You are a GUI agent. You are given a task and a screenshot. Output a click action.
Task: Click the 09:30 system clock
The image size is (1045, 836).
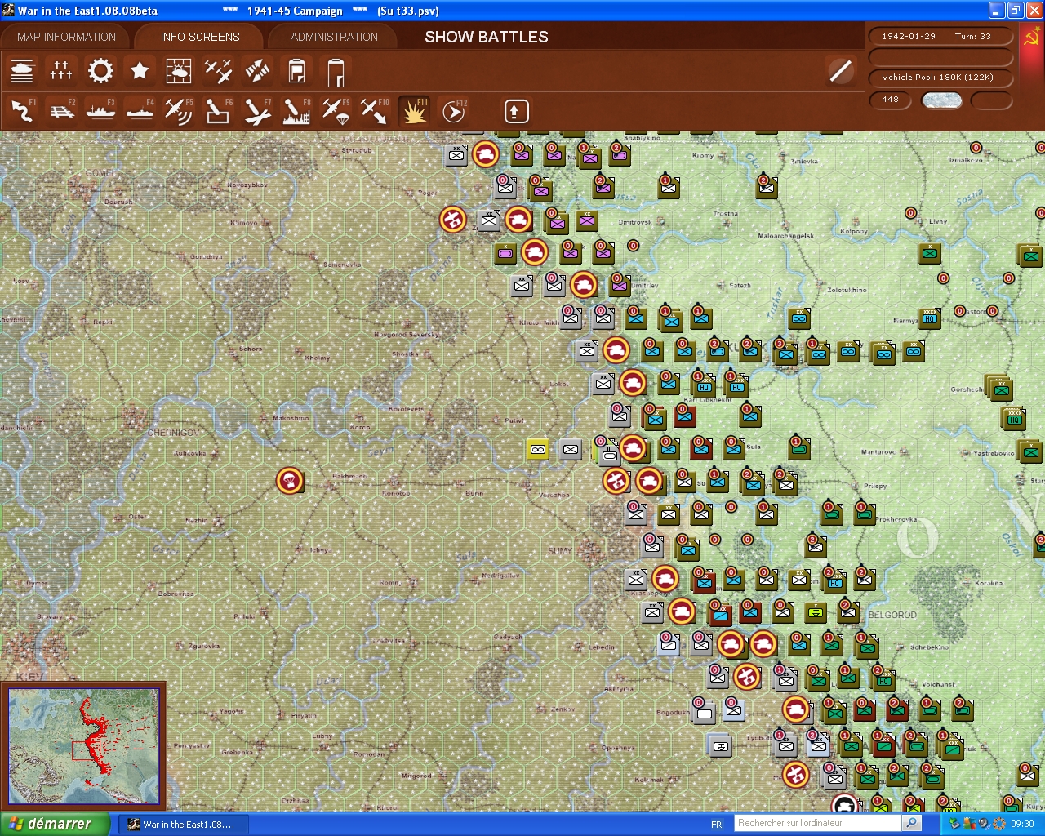pos(1022,825)
